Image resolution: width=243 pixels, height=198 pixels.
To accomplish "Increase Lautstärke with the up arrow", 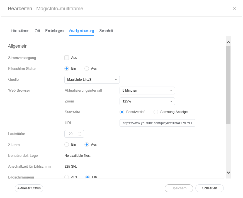I will pyautogui.click(x=80, y=132).
